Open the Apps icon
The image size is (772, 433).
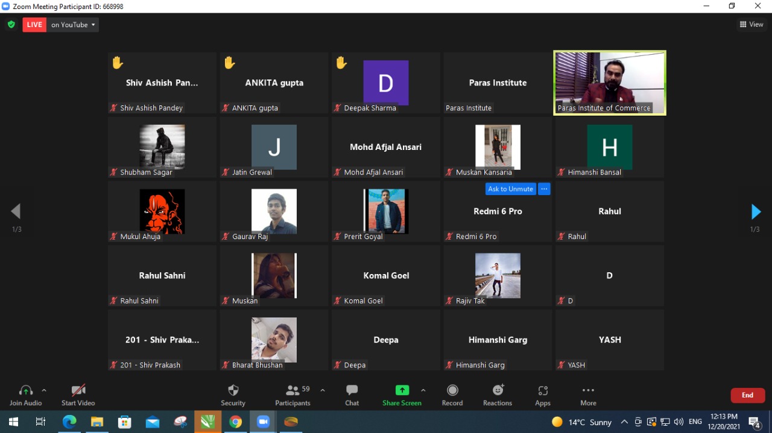coord(543,390)
